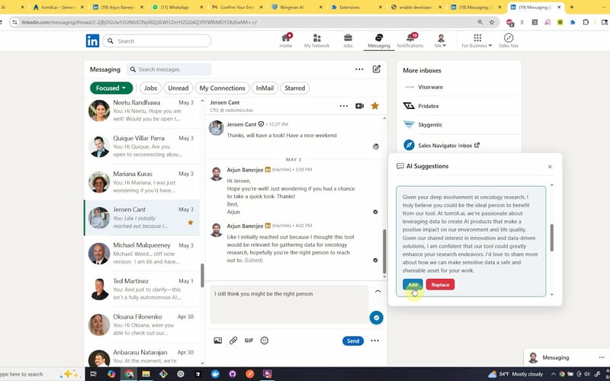
Task: Click the message compose text box
Action: click(x=289, y=304)
